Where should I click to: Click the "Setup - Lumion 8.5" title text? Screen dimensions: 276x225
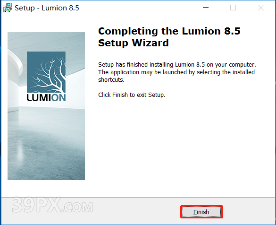point(47,8)
